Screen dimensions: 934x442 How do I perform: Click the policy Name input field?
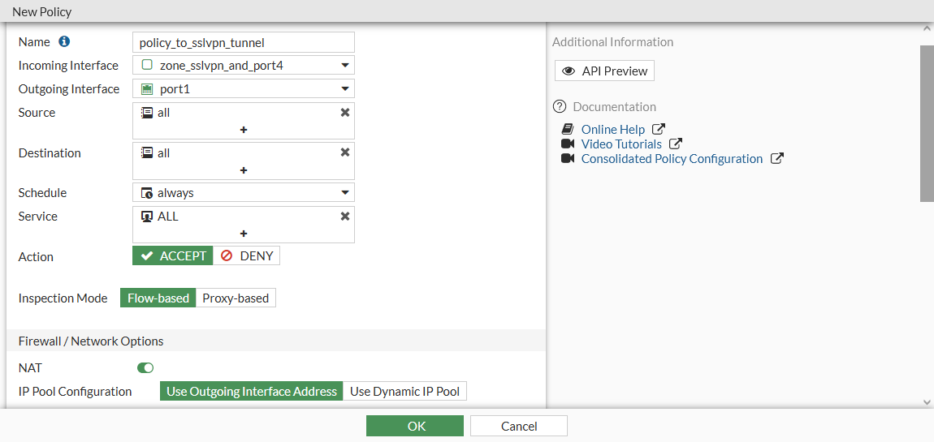244,42
